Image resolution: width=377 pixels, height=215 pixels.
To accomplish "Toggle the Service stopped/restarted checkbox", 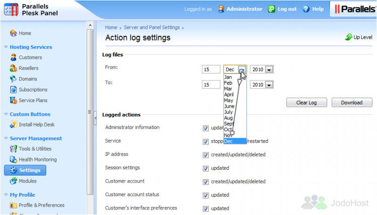I will coord(205,142).
